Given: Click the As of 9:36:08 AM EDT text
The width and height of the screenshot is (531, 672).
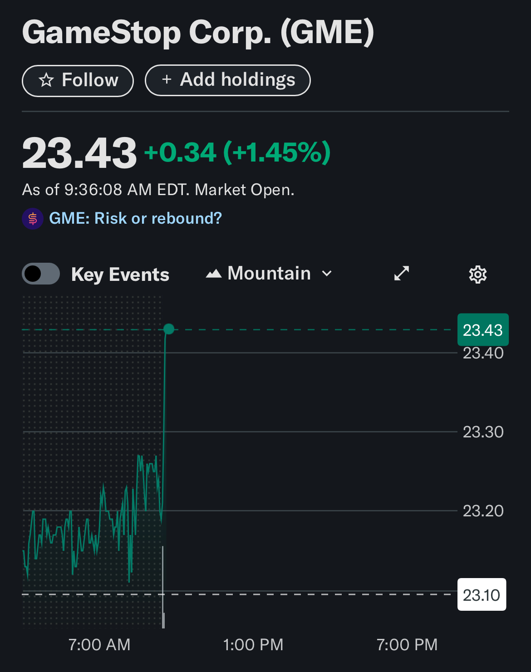Looking at the screenshot, I should pos(106,190).
